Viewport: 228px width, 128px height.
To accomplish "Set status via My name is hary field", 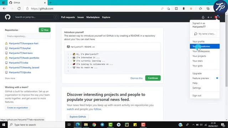I will pos(205,34).
